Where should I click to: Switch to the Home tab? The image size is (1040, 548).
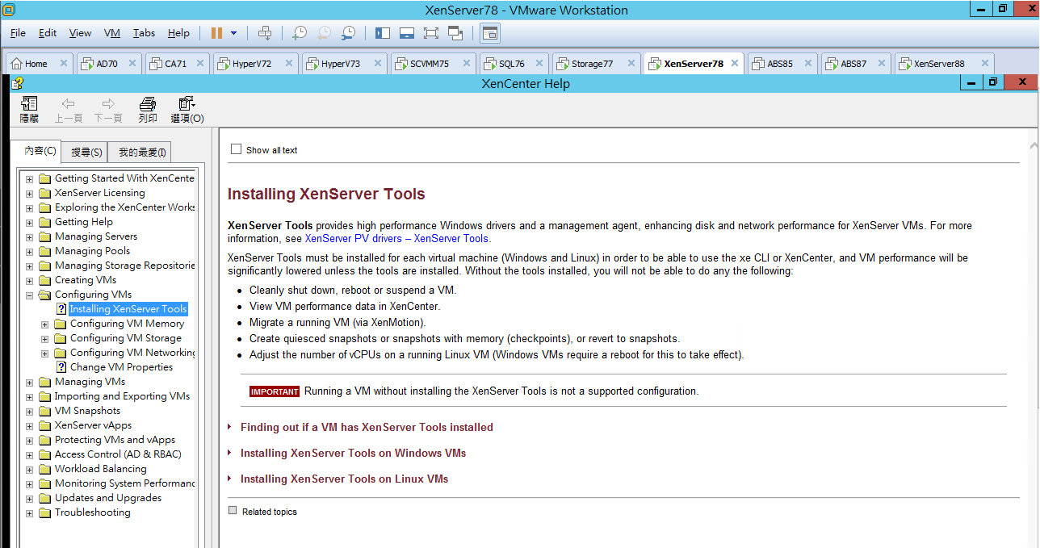point(37,64)
